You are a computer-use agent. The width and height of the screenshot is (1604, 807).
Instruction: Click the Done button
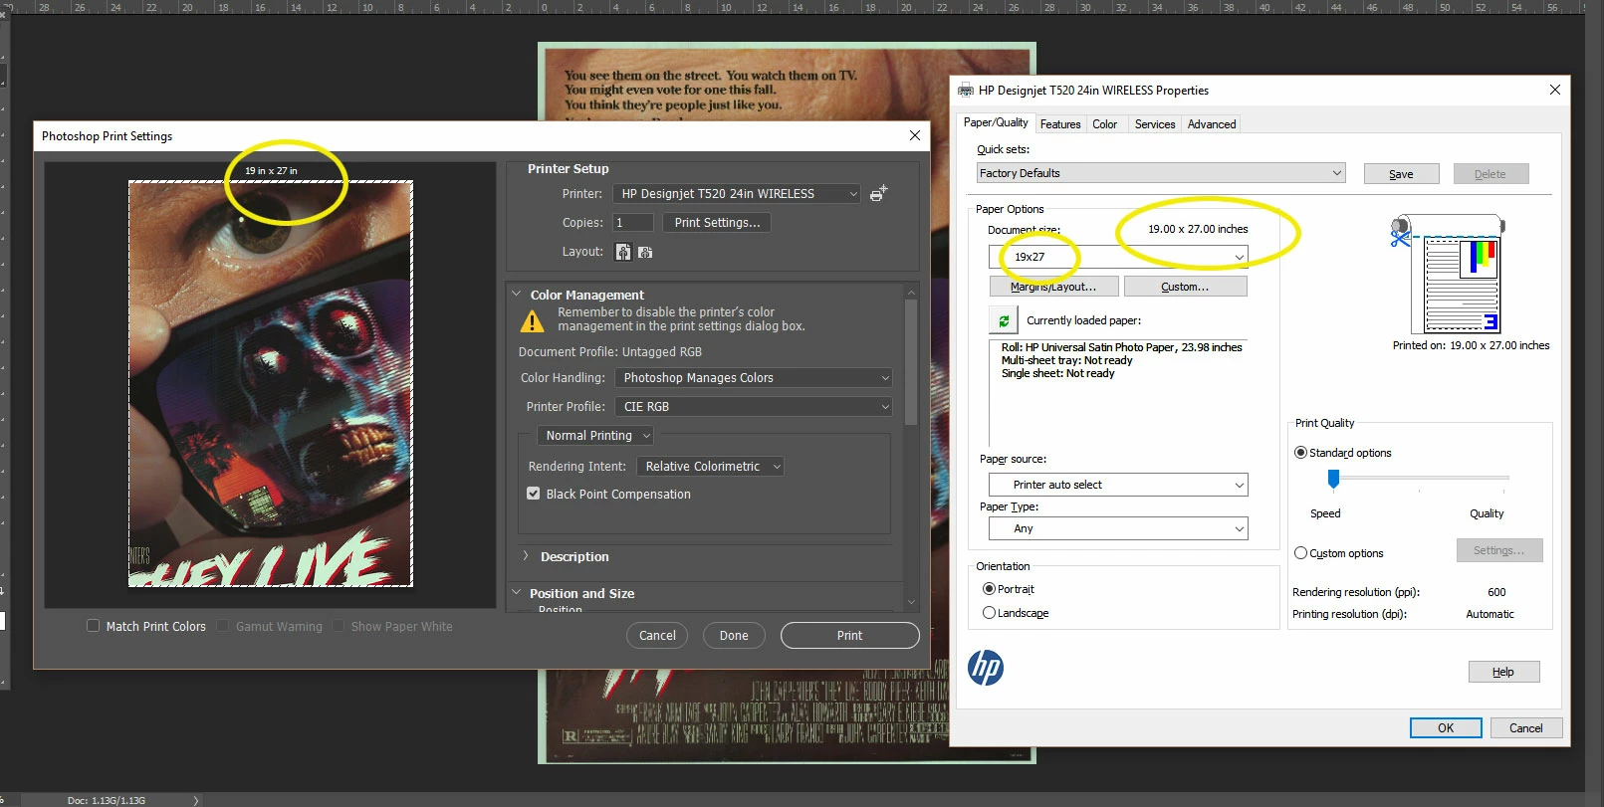[x=734, y=636]
